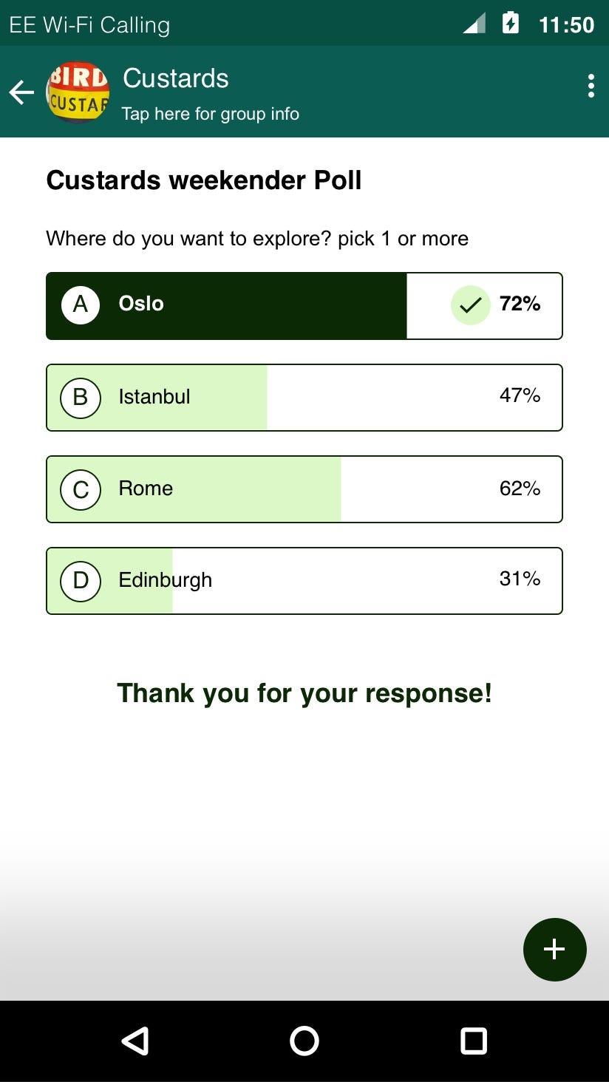
Task: Open recent apps with the square button
Action: click(473, 1041)
